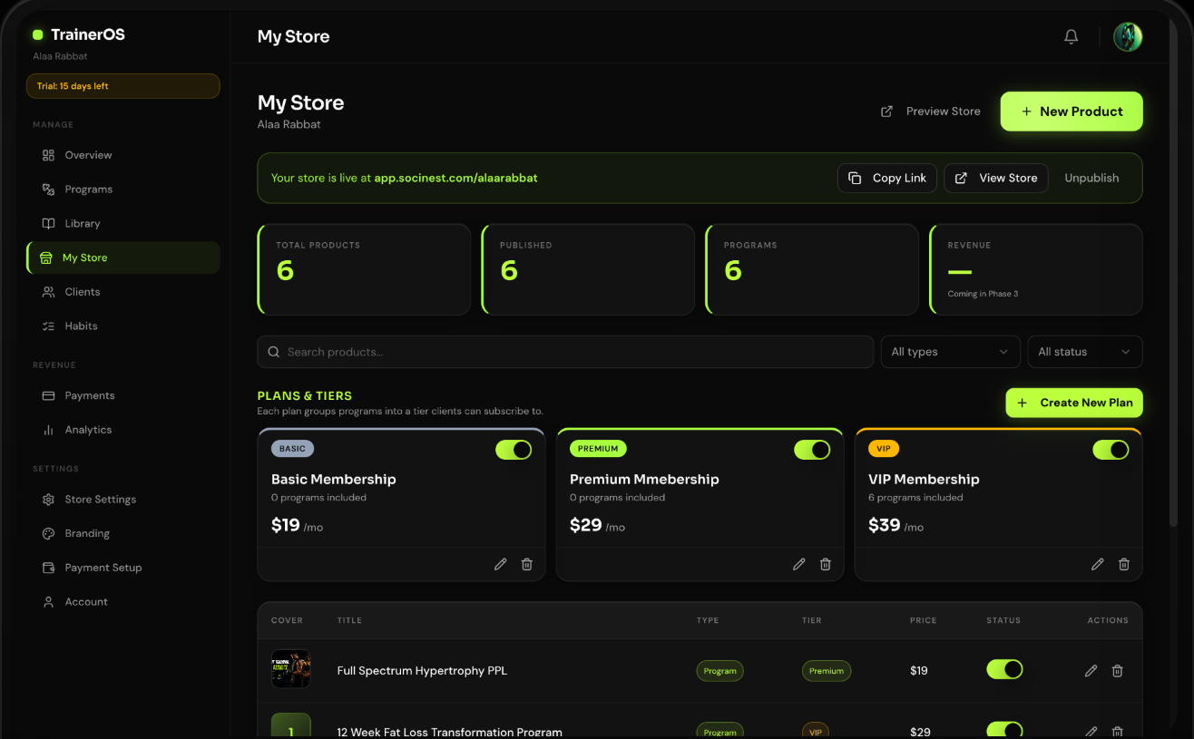This screenshot has width=1194, height=739.
Task: Delete Premium Mmebership plan trash icon
Action: [825, 564]
